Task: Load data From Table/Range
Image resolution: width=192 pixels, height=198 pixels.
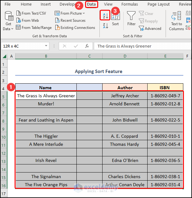Action: click(34, 28)
